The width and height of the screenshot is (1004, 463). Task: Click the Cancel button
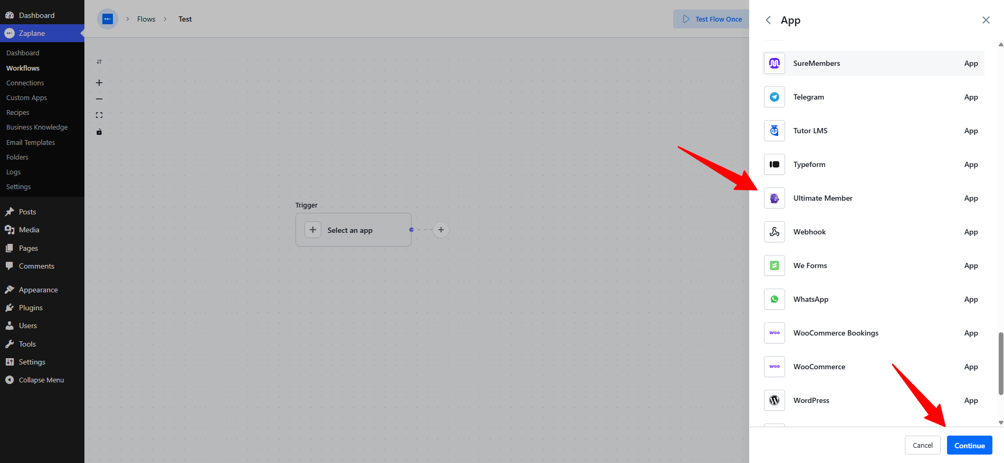pyautogui.click(x=923, y=445)
